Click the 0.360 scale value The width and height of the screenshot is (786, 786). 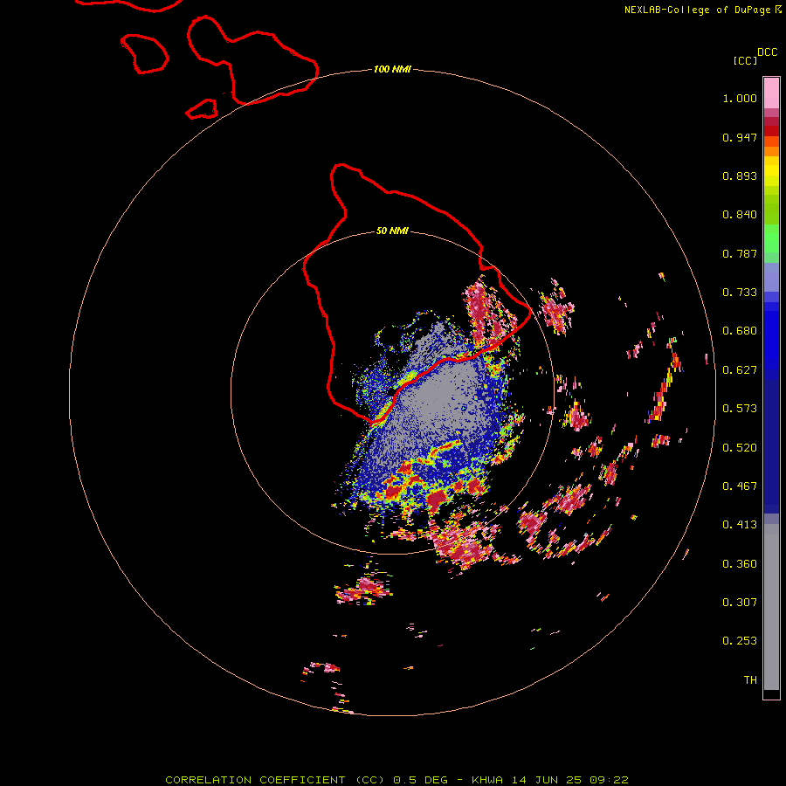pos(740,563)
